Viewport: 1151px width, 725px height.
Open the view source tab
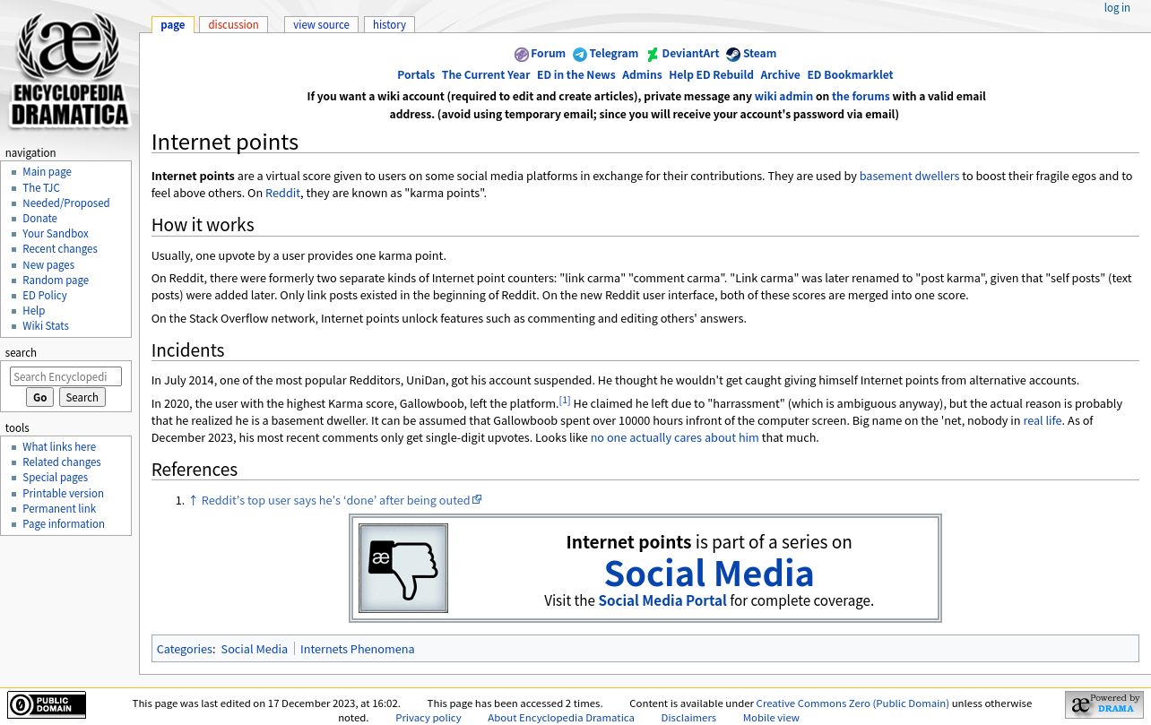pos(321,25)
